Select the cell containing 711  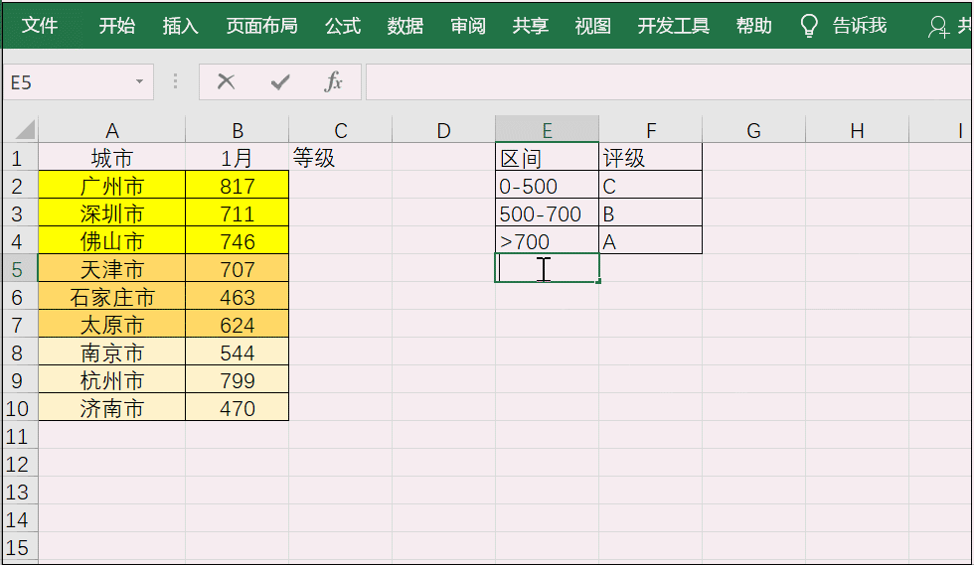[238, 213]
